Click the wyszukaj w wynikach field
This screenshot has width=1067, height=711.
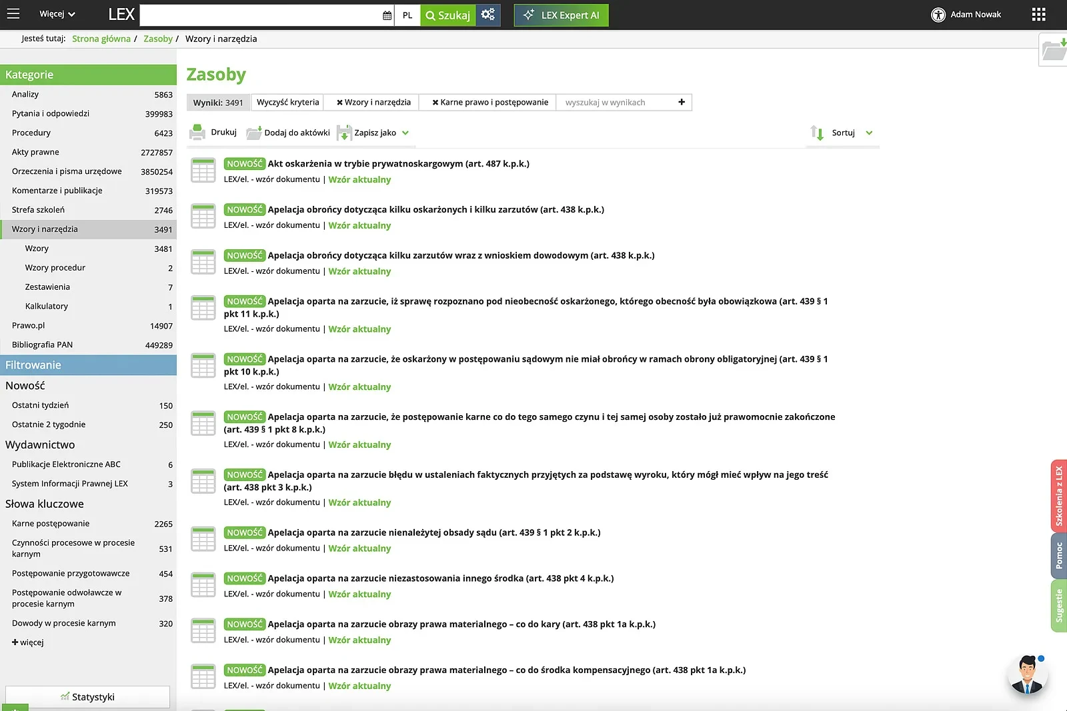coord(614,102)
